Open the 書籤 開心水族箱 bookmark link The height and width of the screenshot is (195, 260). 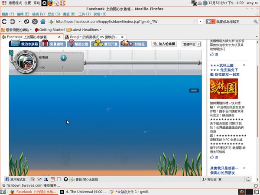(x=84, y=179)
